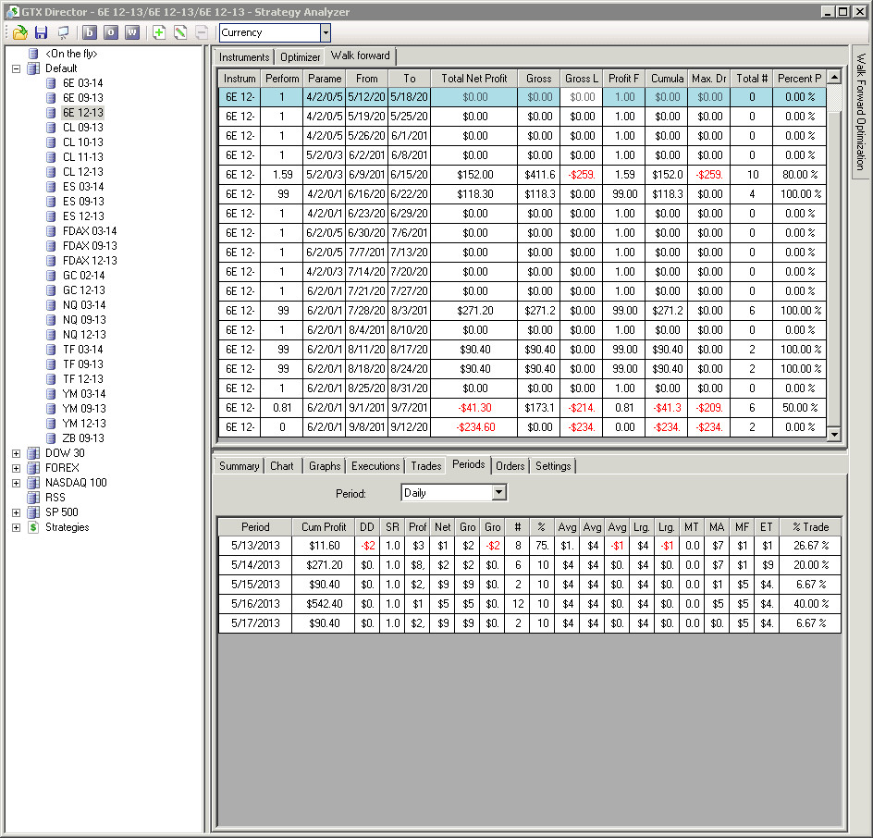Select YM 03-14 in the tree
This screenshot has height=838, width=873.
pos(84,394)
